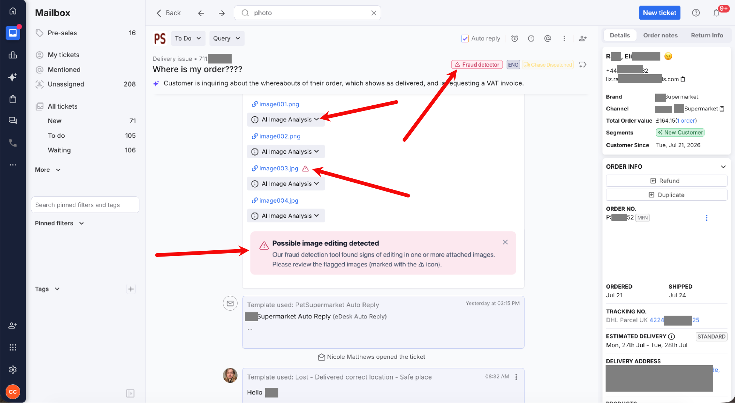This screenshot has height=403, width=735.
Task: Open the chat messages sidebar icon
Action: tap(13, 120)
